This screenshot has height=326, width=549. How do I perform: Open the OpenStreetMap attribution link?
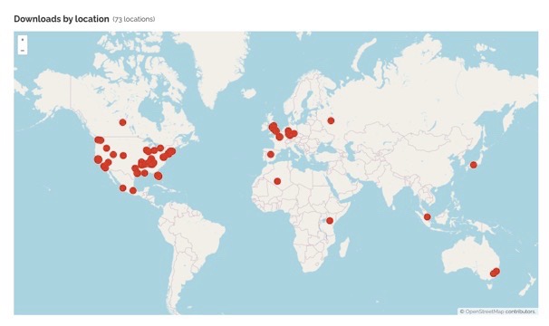pos(485,312)
